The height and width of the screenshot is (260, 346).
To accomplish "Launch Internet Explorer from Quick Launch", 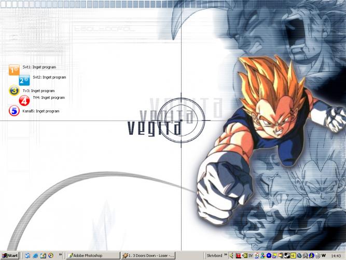I will [35, 256].
